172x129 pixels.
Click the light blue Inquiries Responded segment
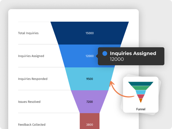tap(90, 79)
